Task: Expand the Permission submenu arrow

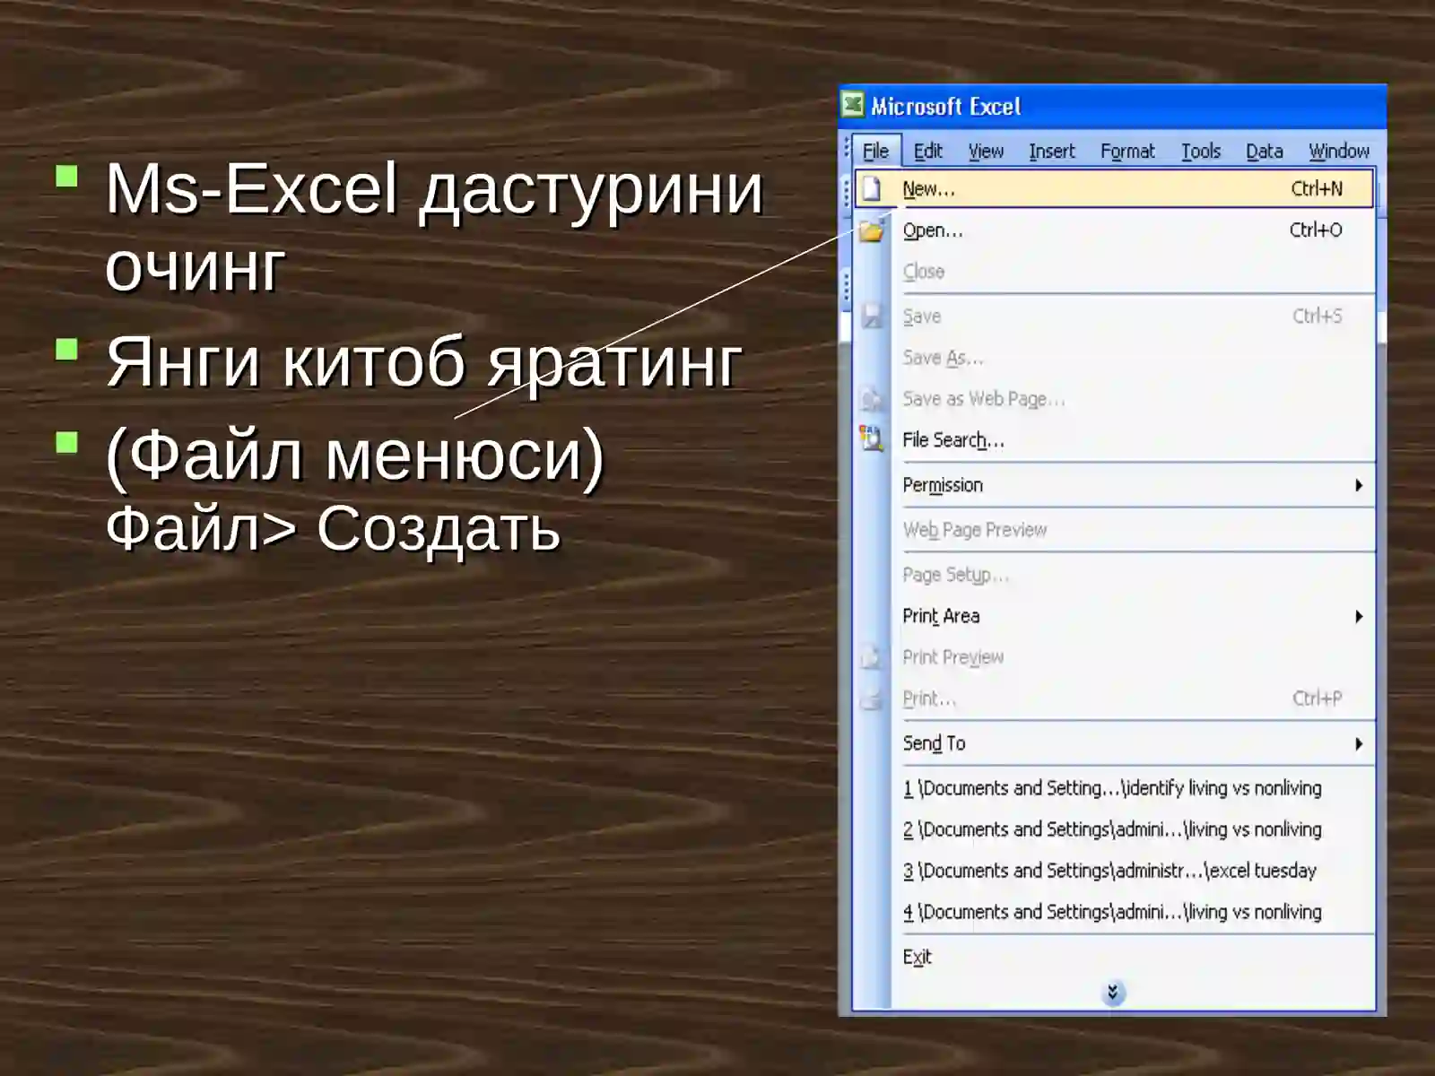Action: pyautogui.click(x=1359, y=485)
